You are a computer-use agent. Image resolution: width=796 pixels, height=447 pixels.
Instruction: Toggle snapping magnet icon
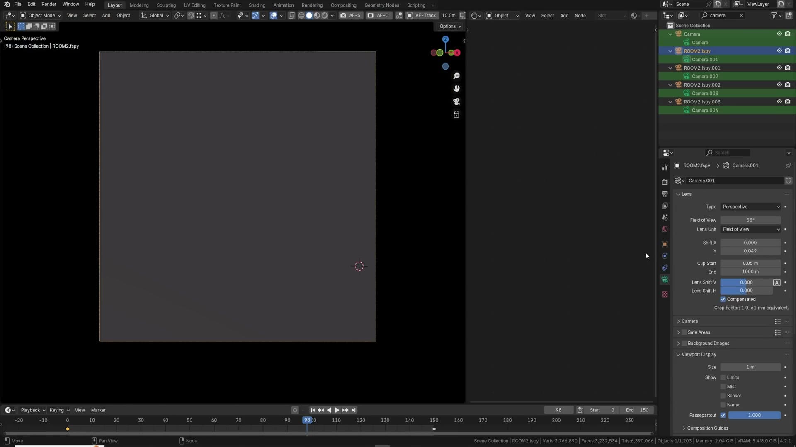tap(191, 15)
